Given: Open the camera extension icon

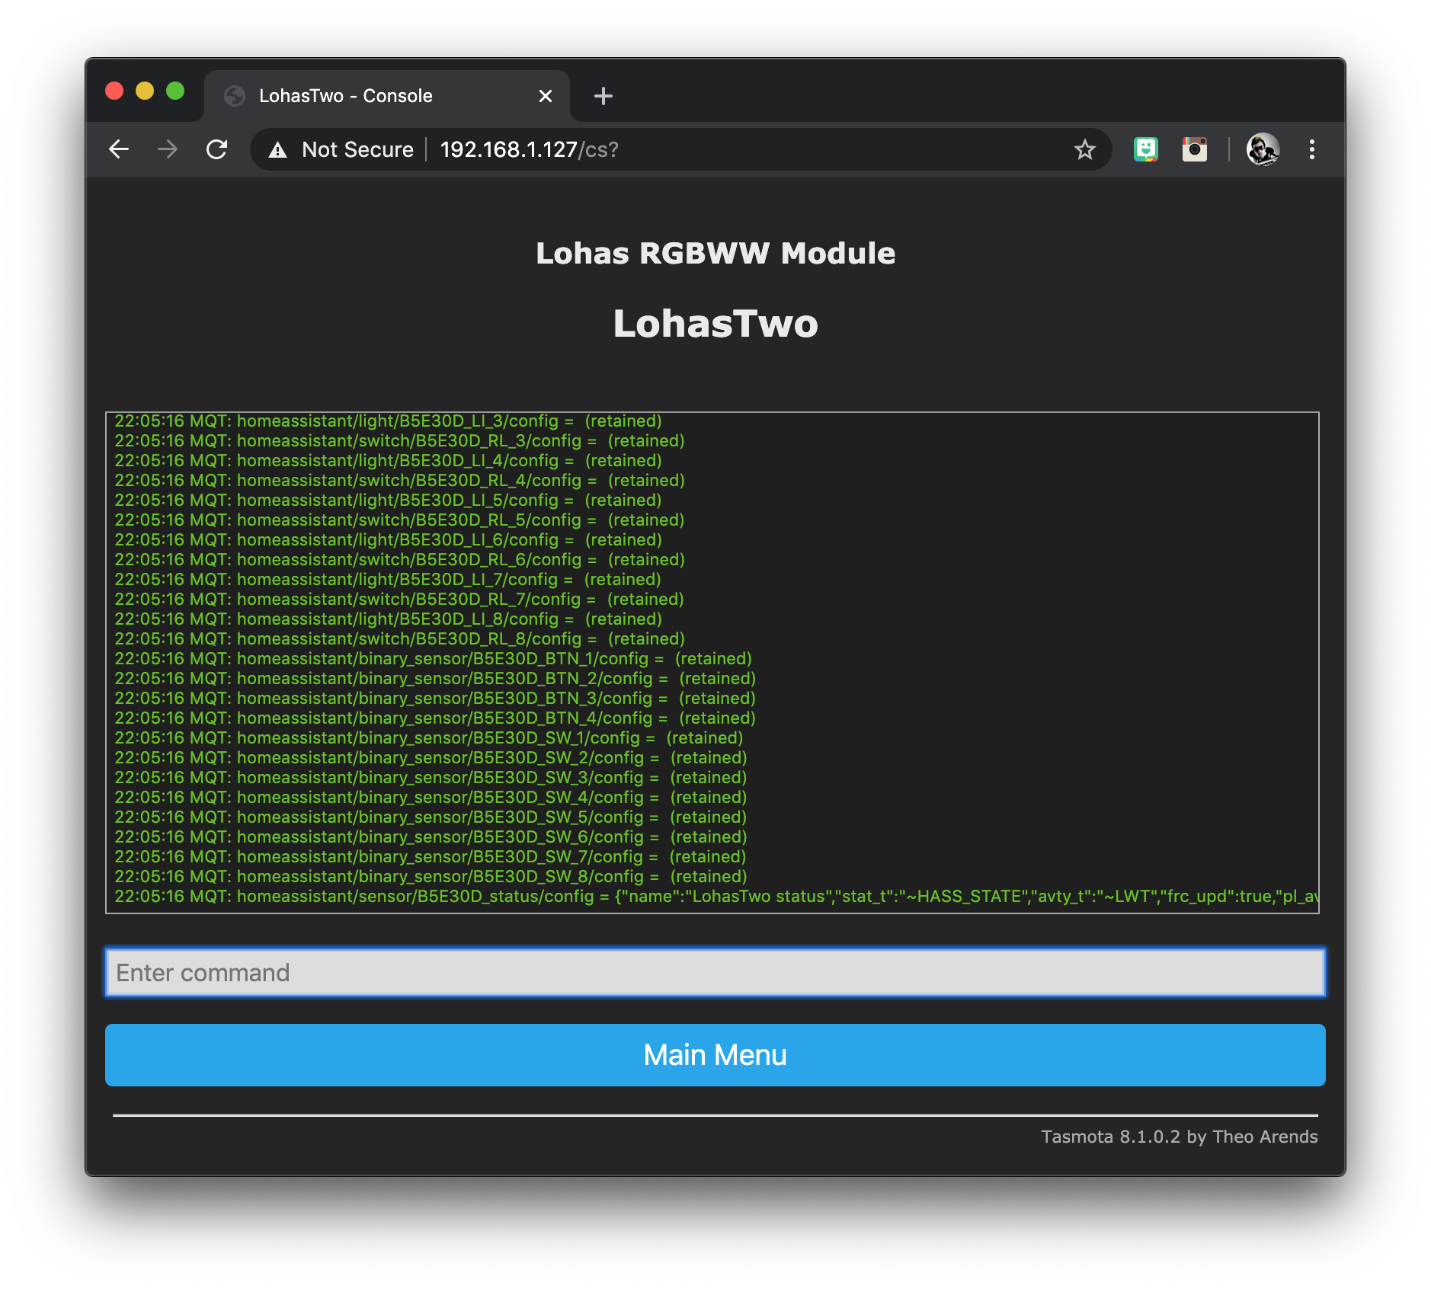Looking at the screenshot, I should click(1194, 149).
